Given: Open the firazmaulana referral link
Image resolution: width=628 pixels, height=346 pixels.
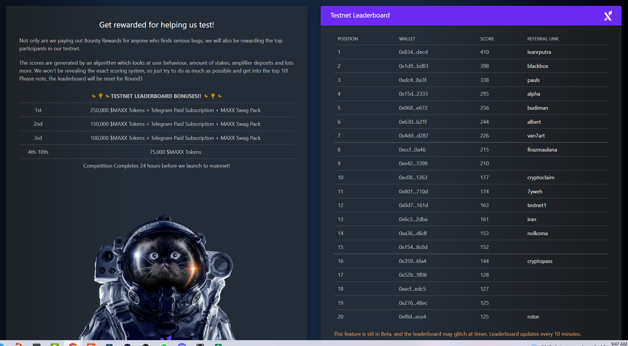Looking at the screenshot, I should click(542, 150).
